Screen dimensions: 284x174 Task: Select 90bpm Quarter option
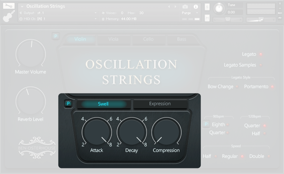tap(228, 133)
